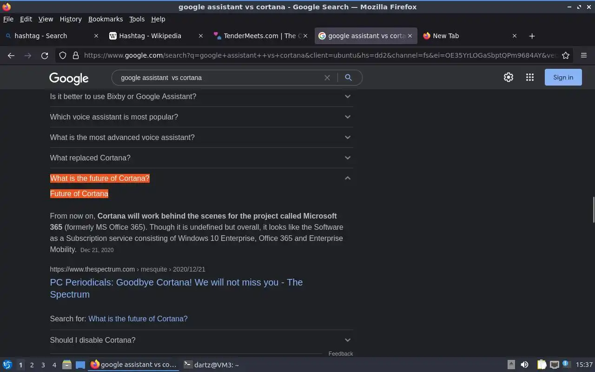The image size is (595, 372).
Task: Click the page vertical scrollbar thumb
Action: tap(593, 210)
